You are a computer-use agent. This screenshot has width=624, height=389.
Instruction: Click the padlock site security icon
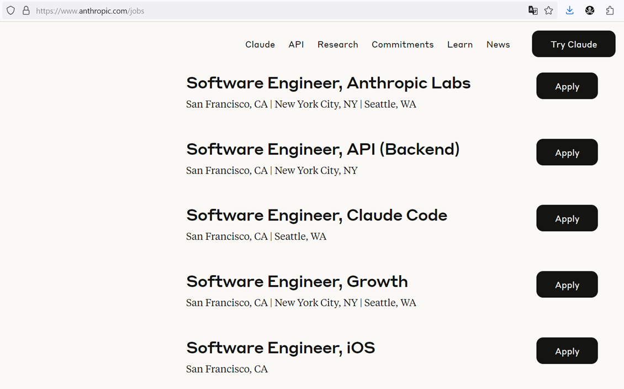point(26,10)
